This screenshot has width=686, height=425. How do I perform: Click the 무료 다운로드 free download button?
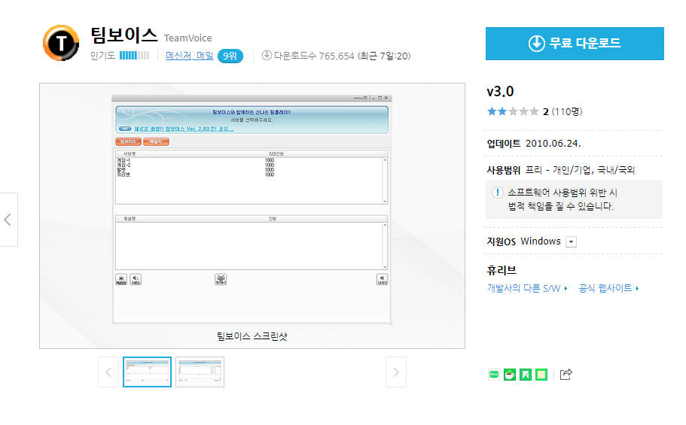tap(575, 44)
